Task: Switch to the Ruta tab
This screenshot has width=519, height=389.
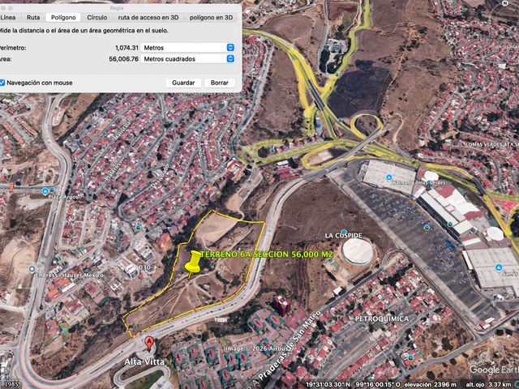Action: point(33,18)
